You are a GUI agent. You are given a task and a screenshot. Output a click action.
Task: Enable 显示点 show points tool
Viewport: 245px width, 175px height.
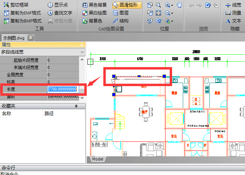58,5
